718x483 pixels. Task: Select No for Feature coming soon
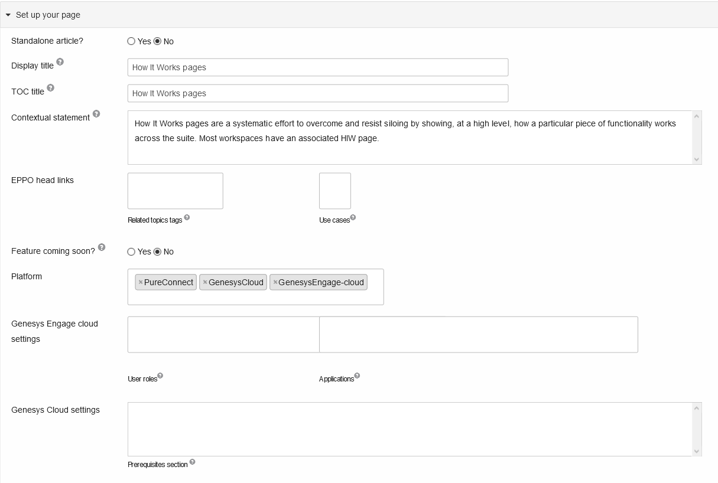(x=157, y=252)
